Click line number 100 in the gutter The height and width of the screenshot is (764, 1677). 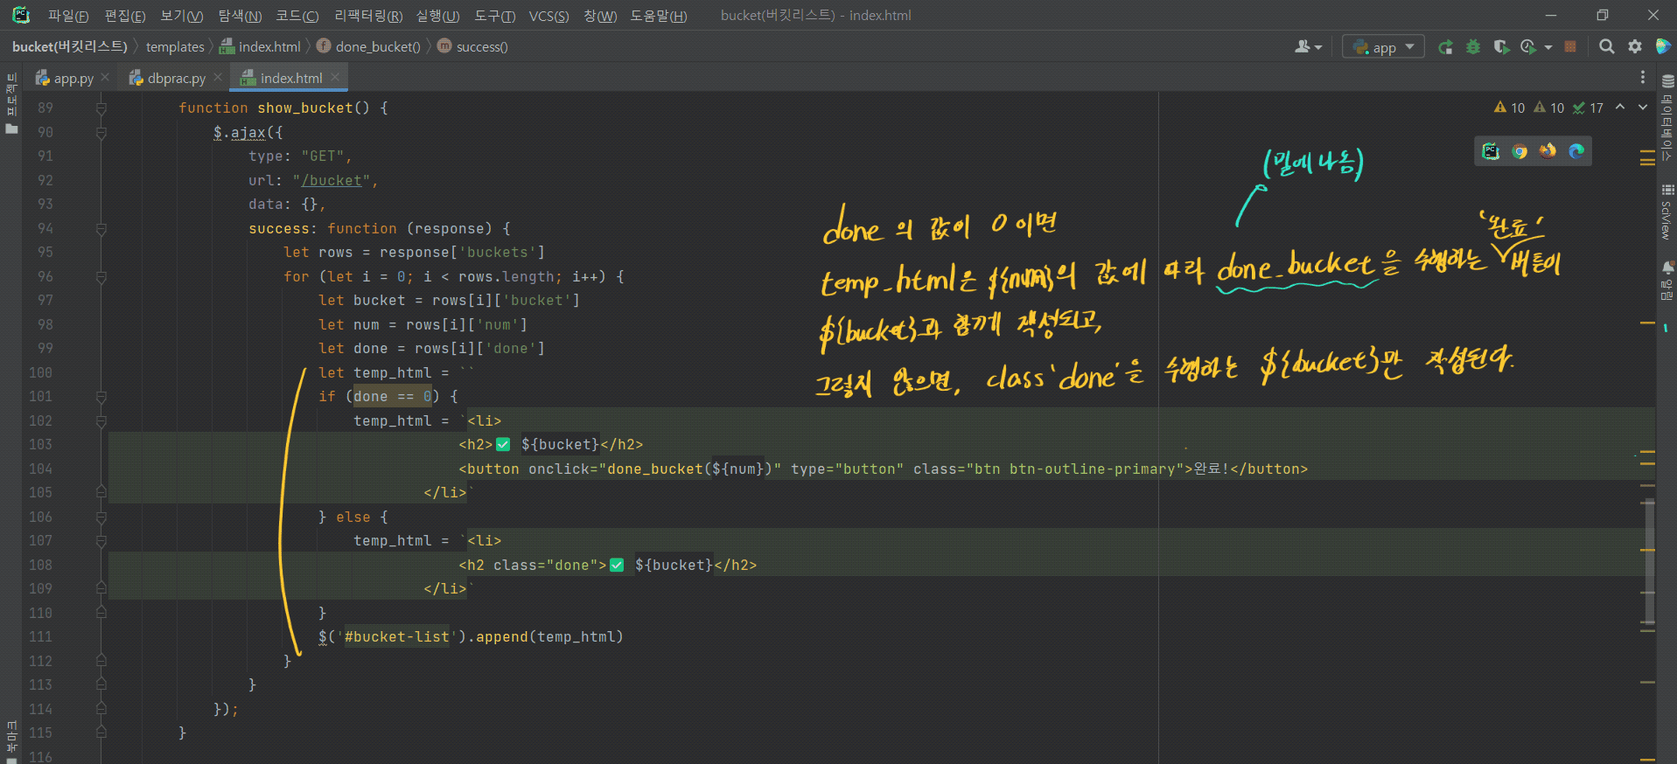point(40,372)
